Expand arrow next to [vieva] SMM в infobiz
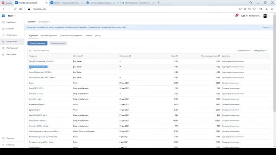276x155 pixels. coord(46,121)
